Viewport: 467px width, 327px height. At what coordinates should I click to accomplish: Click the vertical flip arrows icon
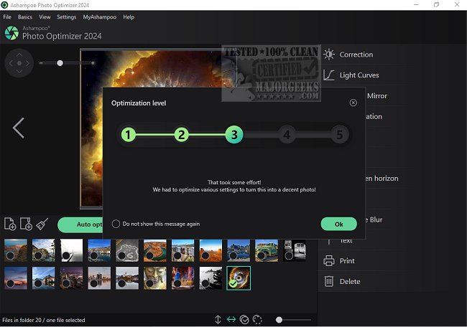[218, 320]
